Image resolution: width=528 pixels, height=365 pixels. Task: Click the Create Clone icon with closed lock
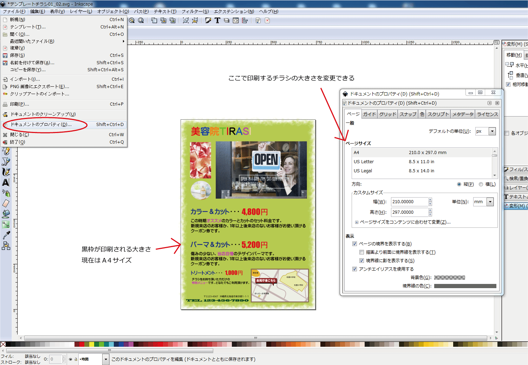pos(163,20)
